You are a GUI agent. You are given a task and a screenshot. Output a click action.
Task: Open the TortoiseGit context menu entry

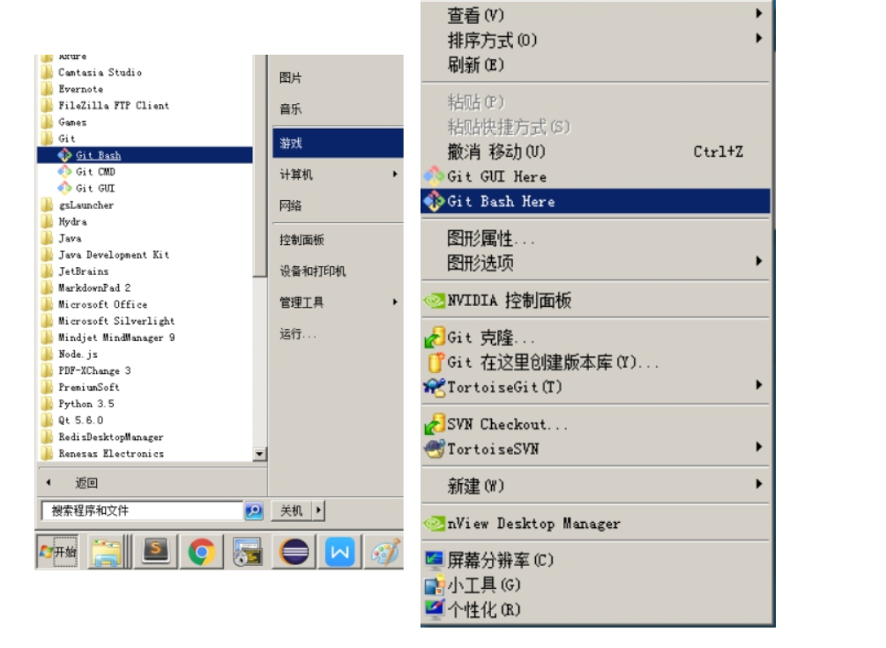click(x=595, y=387)
